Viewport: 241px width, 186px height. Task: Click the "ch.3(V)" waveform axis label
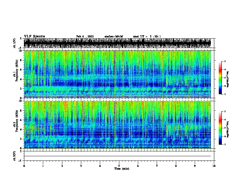coord(14,156)
